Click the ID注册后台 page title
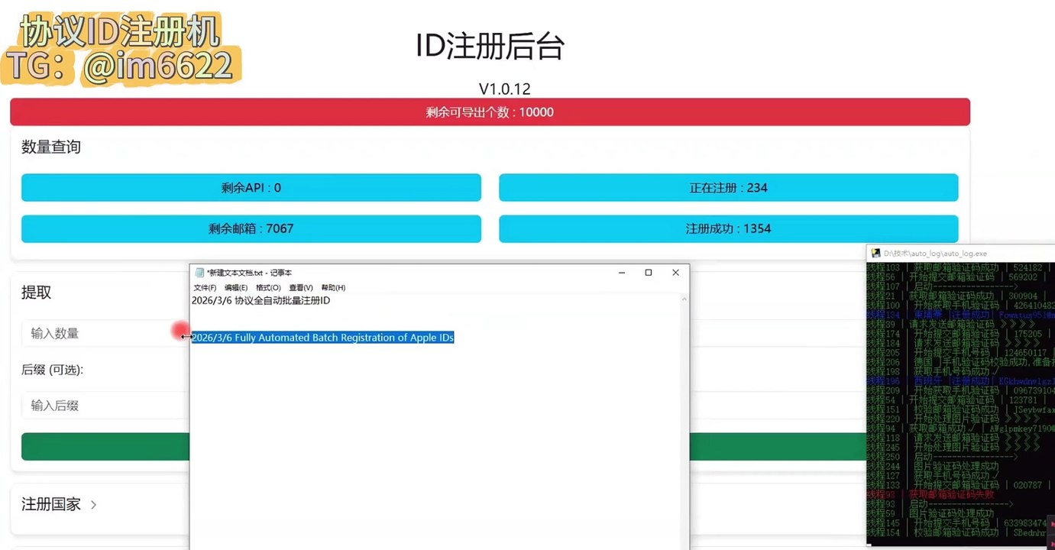Screen dimensions: 1055x550 [x=490, y=47]
